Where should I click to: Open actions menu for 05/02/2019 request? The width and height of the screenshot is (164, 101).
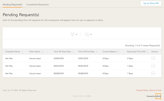[x=153, y=66]
